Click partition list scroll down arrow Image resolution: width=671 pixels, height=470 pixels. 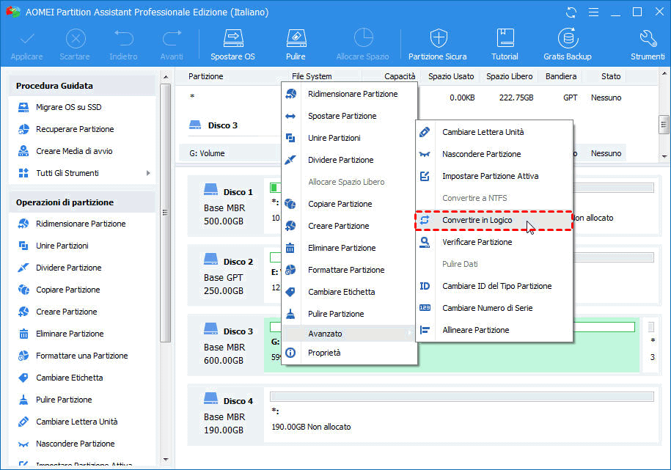[664, 157]
